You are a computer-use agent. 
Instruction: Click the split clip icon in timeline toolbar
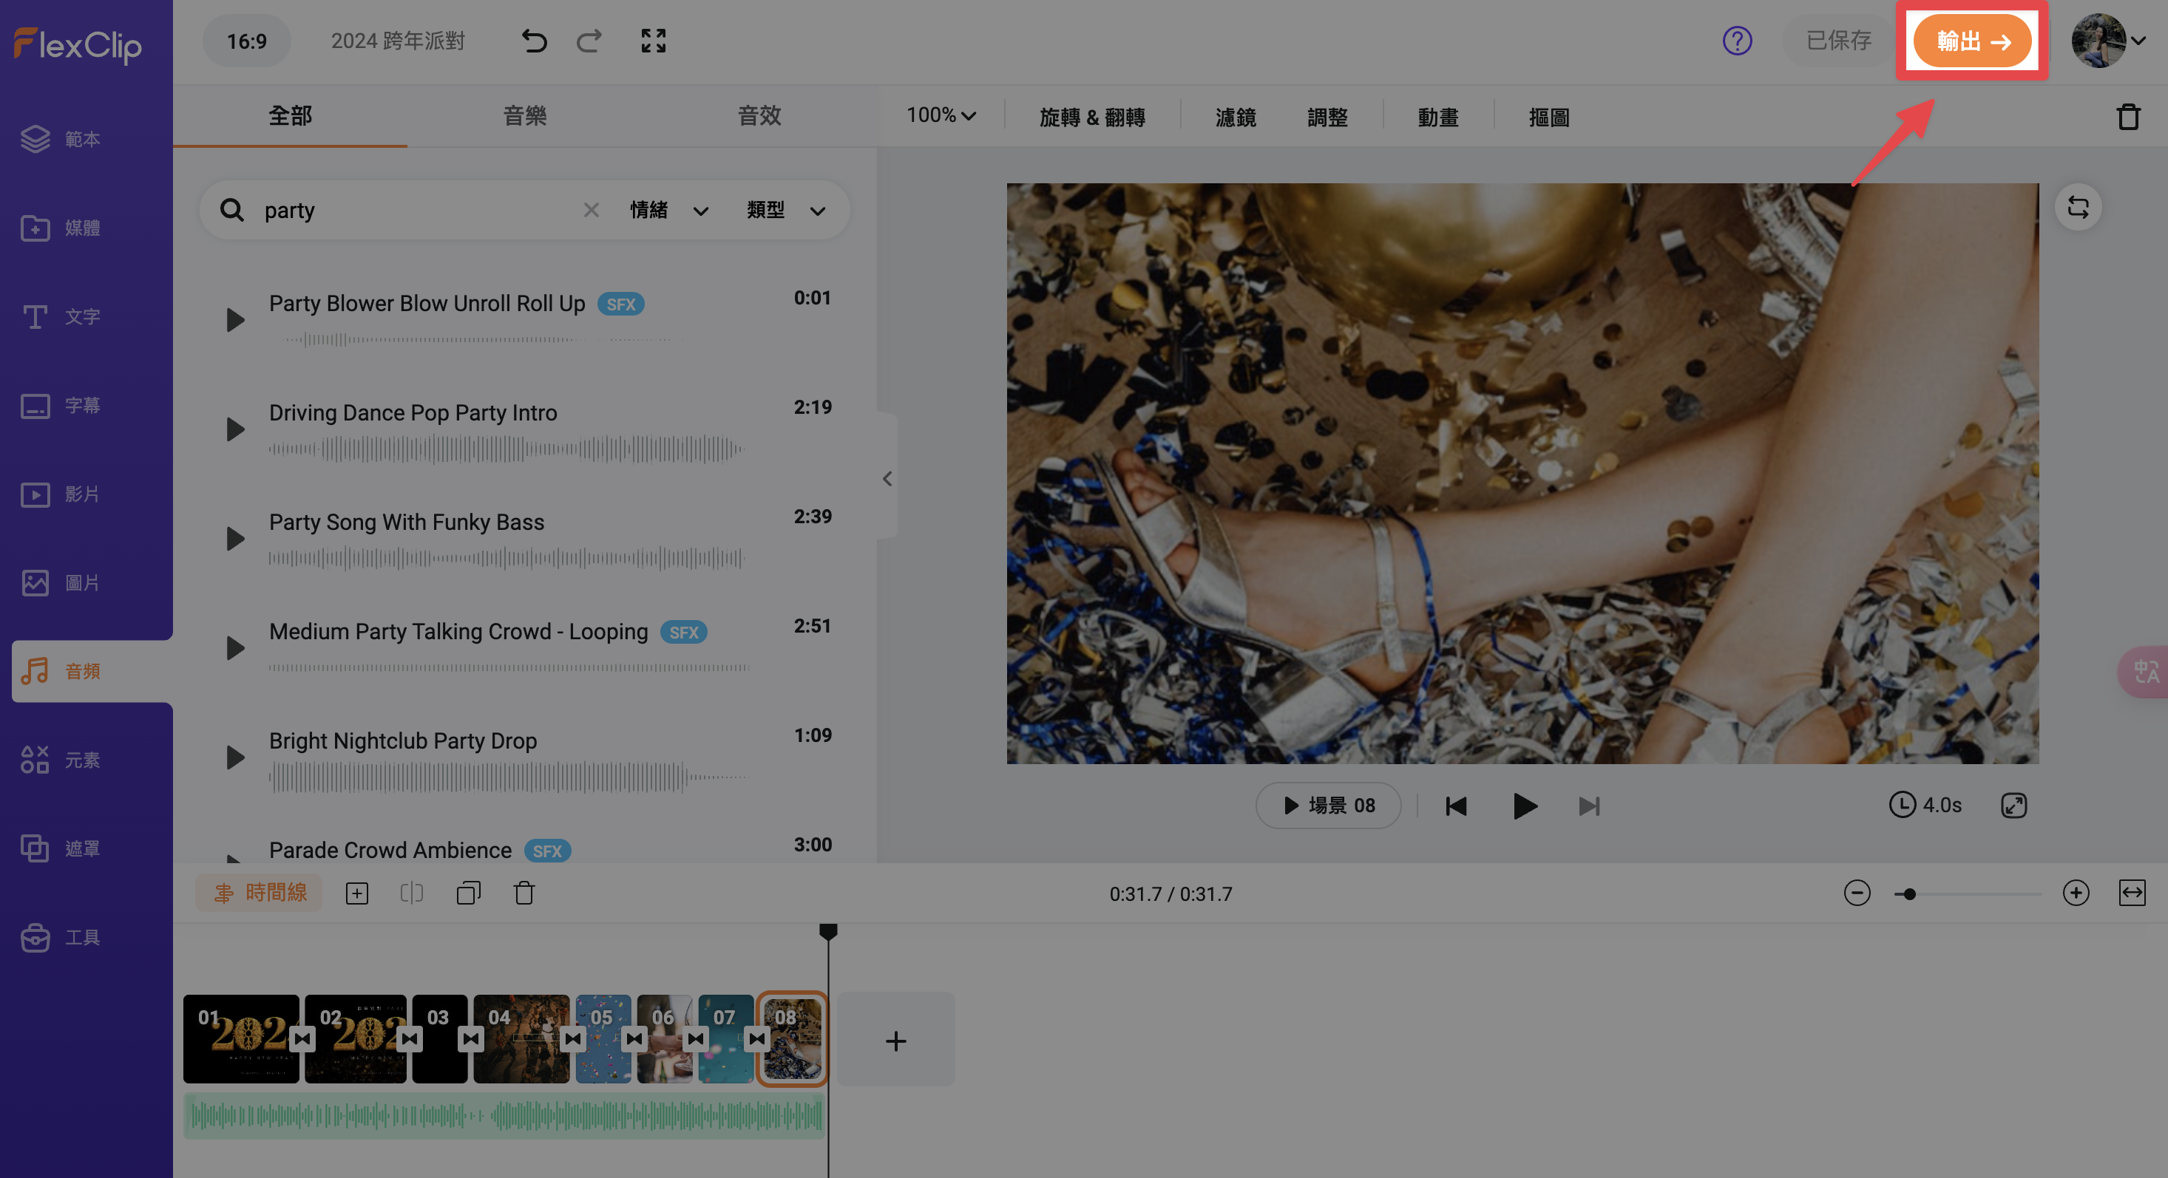click(412, 893)
